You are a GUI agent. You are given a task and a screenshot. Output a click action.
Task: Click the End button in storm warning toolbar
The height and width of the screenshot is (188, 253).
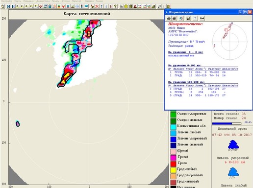202,18
